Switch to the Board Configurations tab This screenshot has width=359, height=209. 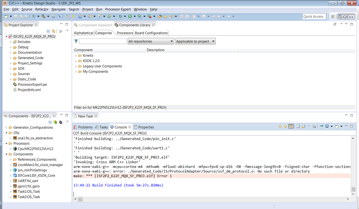click(x=151, y=33)
